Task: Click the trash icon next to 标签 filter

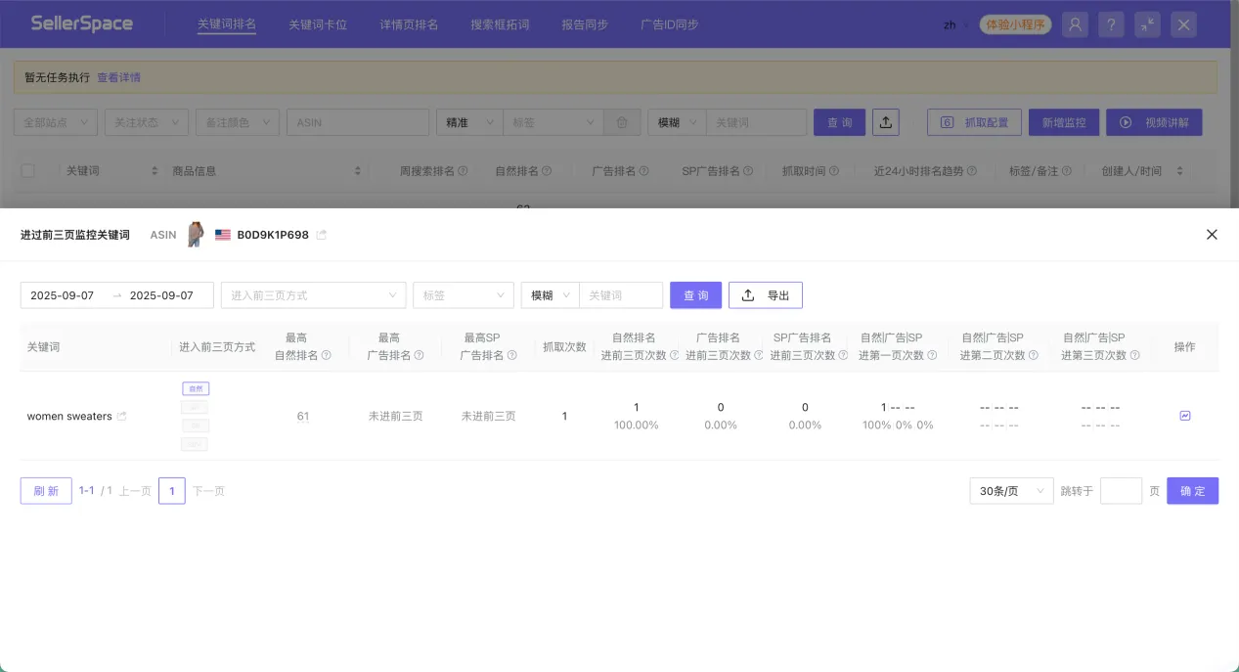Action: (x=622, y=122)
